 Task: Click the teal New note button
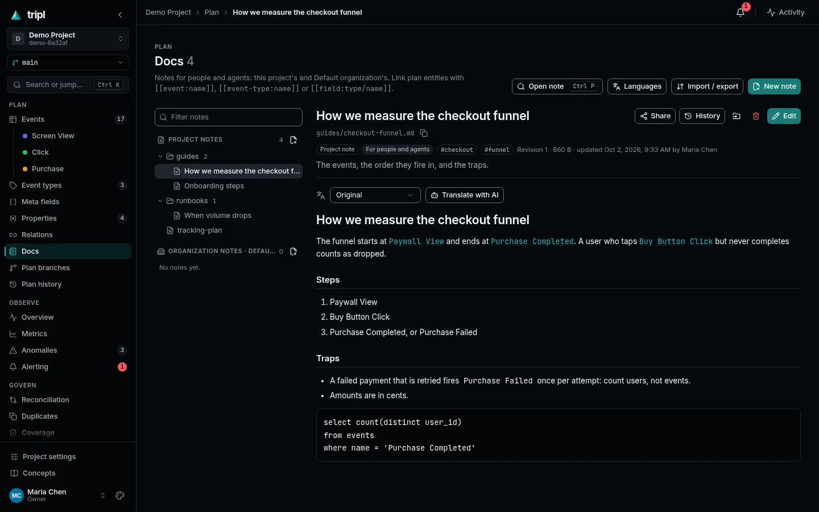click(774, 86)
